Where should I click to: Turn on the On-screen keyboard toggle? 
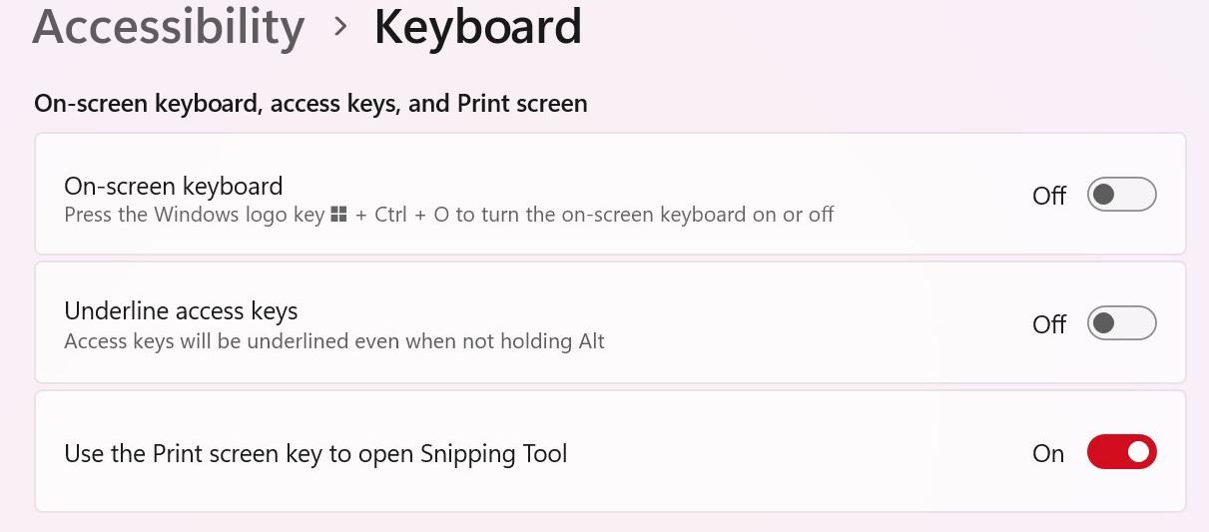pos(1121,195)
